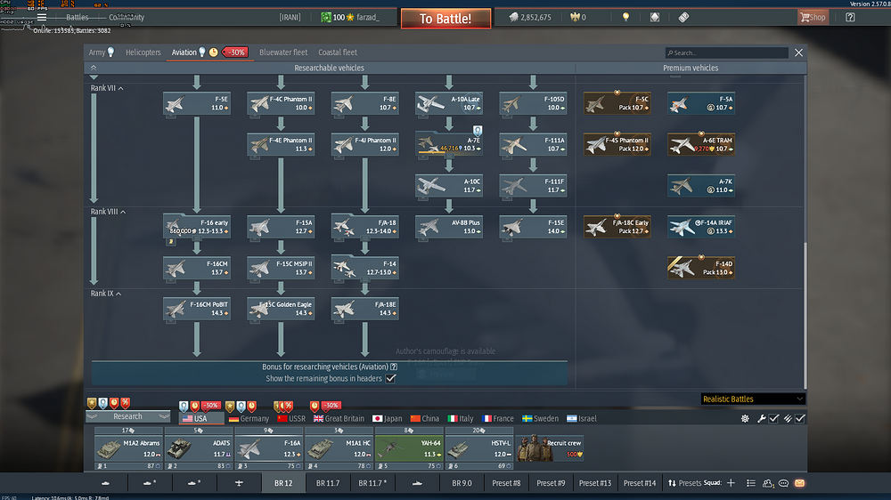Image resolution: width=891 pixels, height=500 pixels.
Task: Close the research tree window
Action: click(x=798, y=52)
